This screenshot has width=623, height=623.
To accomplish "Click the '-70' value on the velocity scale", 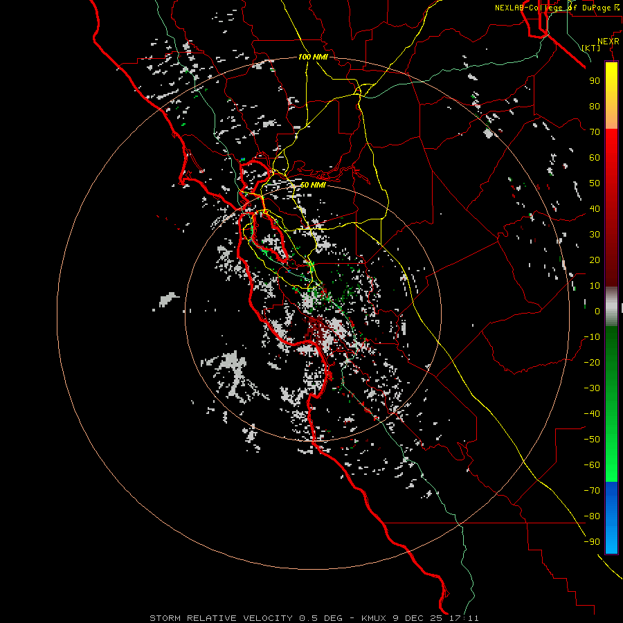I will tap(592, 490).
